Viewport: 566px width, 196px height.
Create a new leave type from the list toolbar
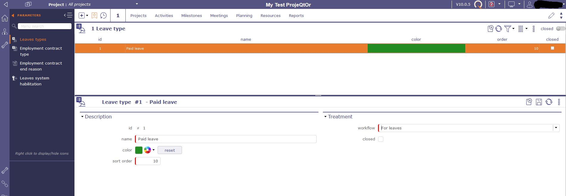490,29
